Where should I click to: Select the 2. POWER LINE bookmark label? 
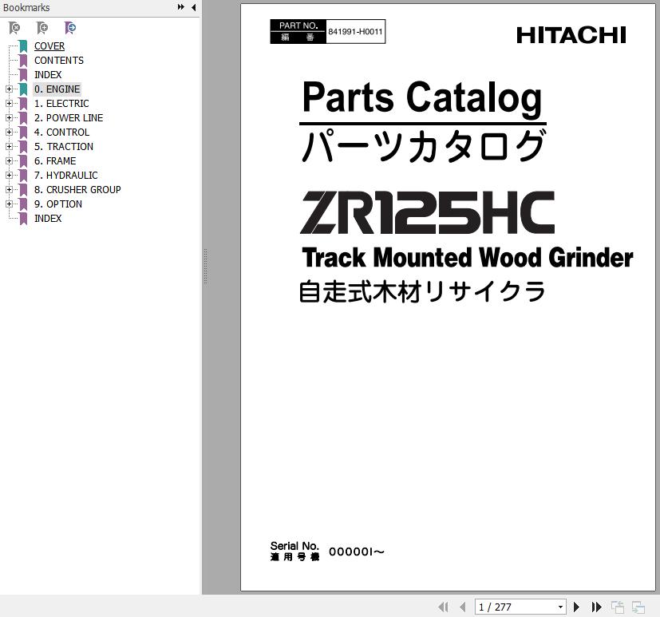[69, 118]
